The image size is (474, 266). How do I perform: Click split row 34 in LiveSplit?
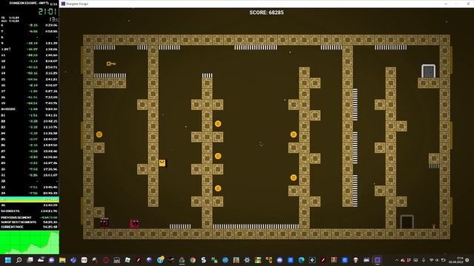pos(30,193)
